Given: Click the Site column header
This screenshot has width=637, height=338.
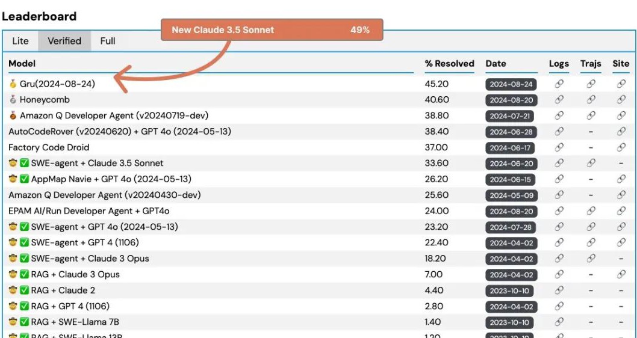Looking at the screenshot, I should (621, 64).
